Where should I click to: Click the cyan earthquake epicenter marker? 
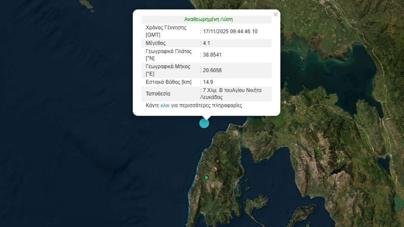(x=204, y=123)
